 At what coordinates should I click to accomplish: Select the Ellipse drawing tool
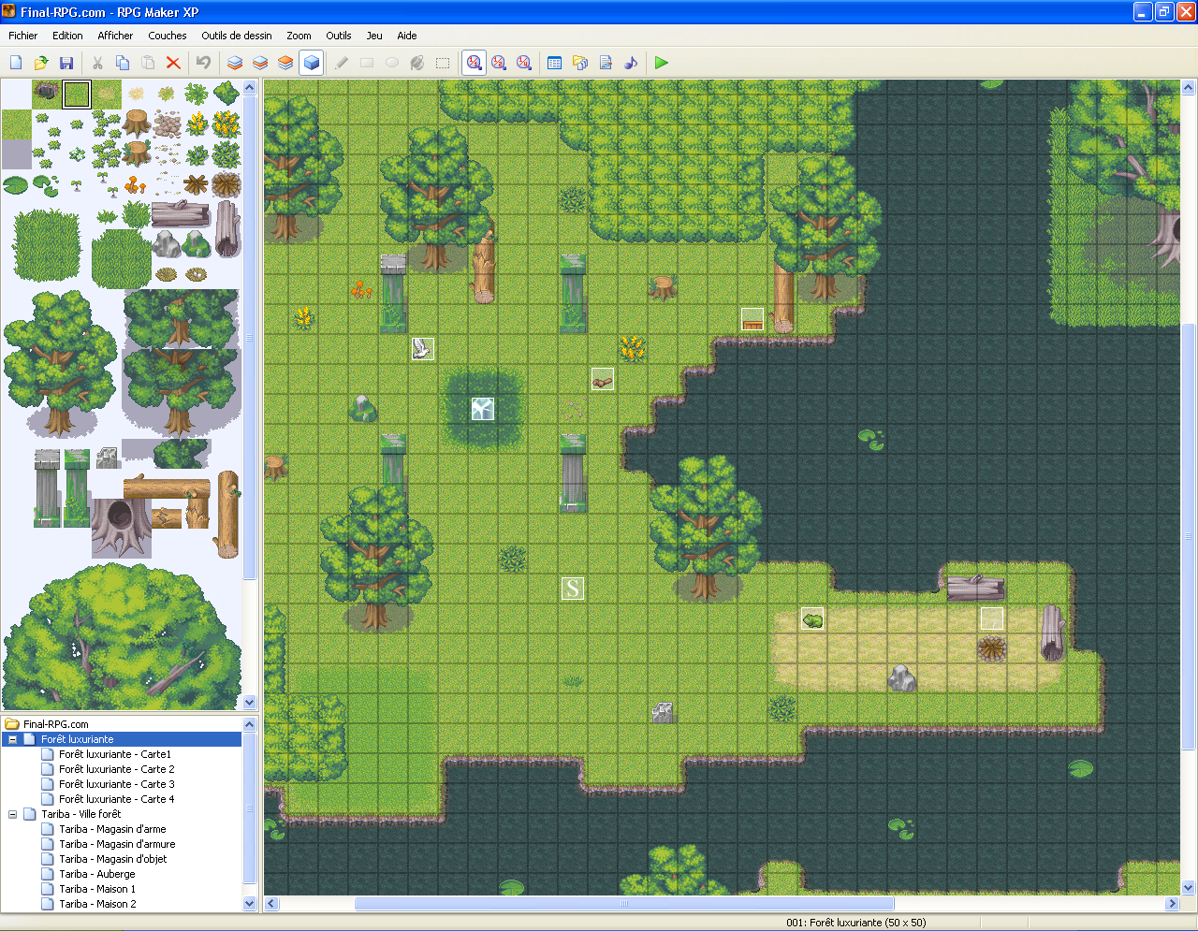392,63
